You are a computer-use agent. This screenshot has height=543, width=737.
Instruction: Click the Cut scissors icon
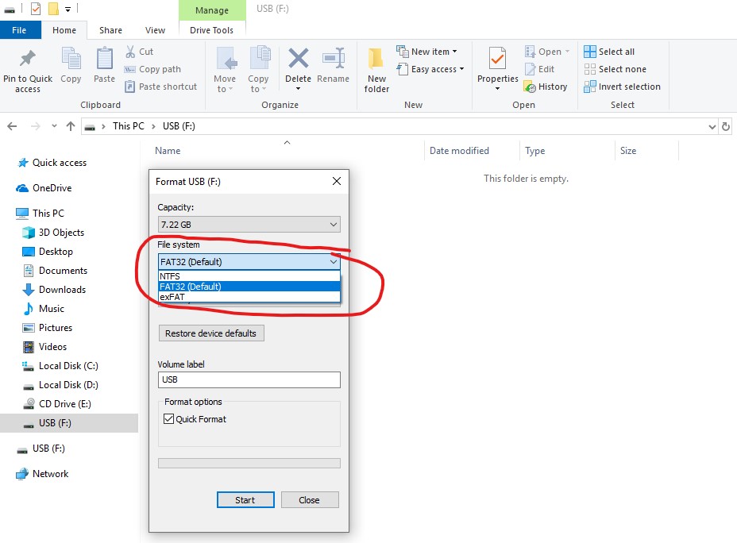[130, 51]
